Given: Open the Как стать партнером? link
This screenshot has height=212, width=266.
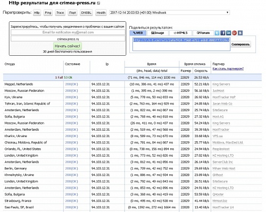Looking at the screenshot, I should pyautogui.click(x=228, y=69).
